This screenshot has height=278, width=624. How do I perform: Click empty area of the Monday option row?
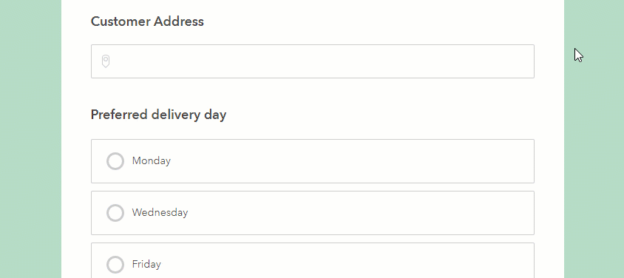click(x=352, y=161)
